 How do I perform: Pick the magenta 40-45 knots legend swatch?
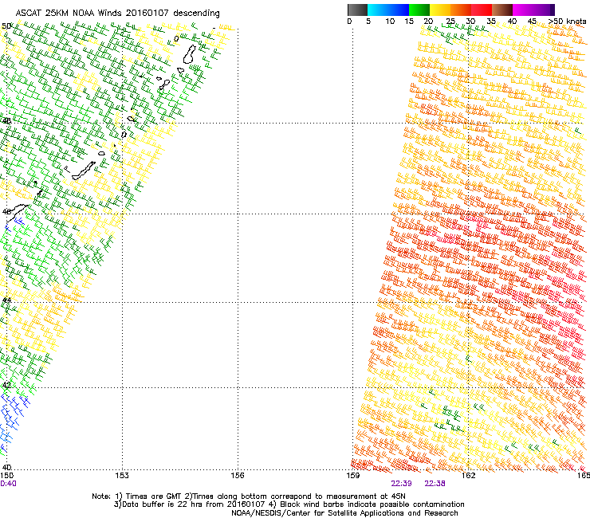(x=523, y=10)
